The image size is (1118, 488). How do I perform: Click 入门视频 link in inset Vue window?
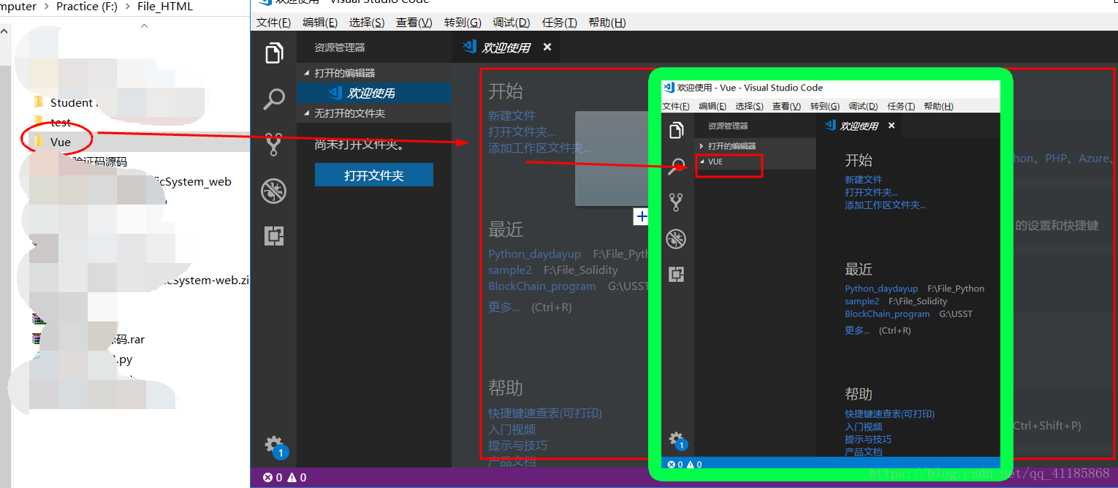tap(864, 427)
